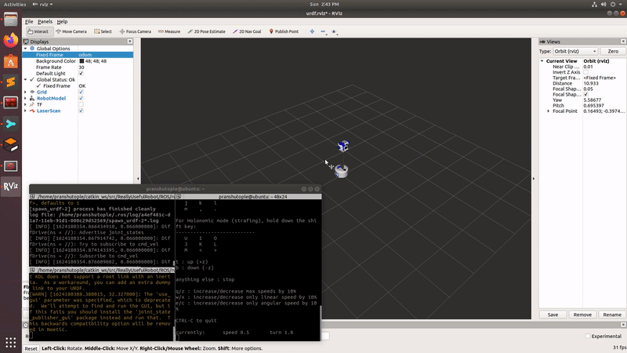Expand the TF display node
This screenshot has height=353, width=627.
(26, 104)
